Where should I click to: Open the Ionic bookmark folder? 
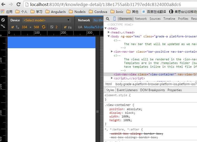[x=117, y=12]
